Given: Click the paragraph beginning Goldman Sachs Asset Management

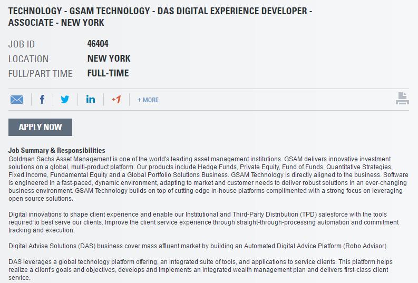Looking at the screenshot, I should [208, 179].
